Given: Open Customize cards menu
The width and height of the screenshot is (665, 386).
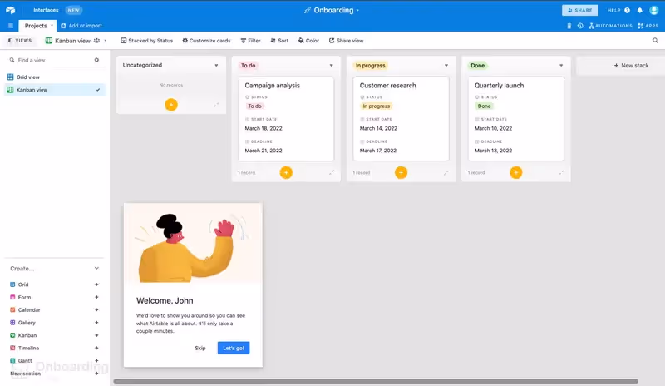Looking at the screenshot, I should tap(206, 41).
